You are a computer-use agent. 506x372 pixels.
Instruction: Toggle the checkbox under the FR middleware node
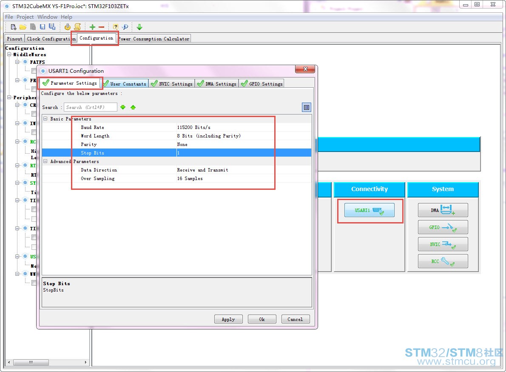(34, 89)
